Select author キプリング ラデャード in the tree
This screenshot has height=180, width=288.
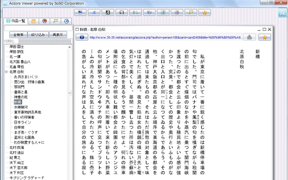pos(27,178)
